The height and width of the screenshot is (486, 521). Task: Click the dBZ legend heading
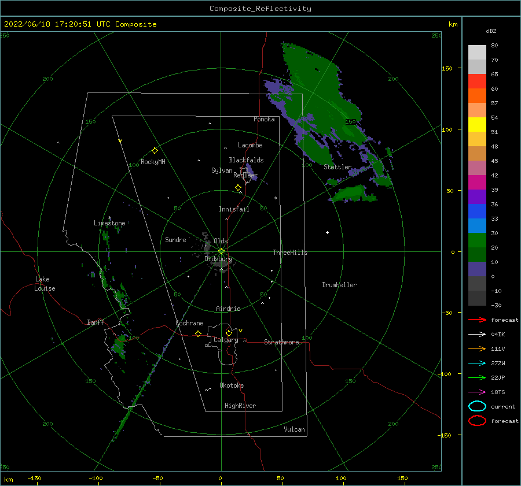(491, 31)
